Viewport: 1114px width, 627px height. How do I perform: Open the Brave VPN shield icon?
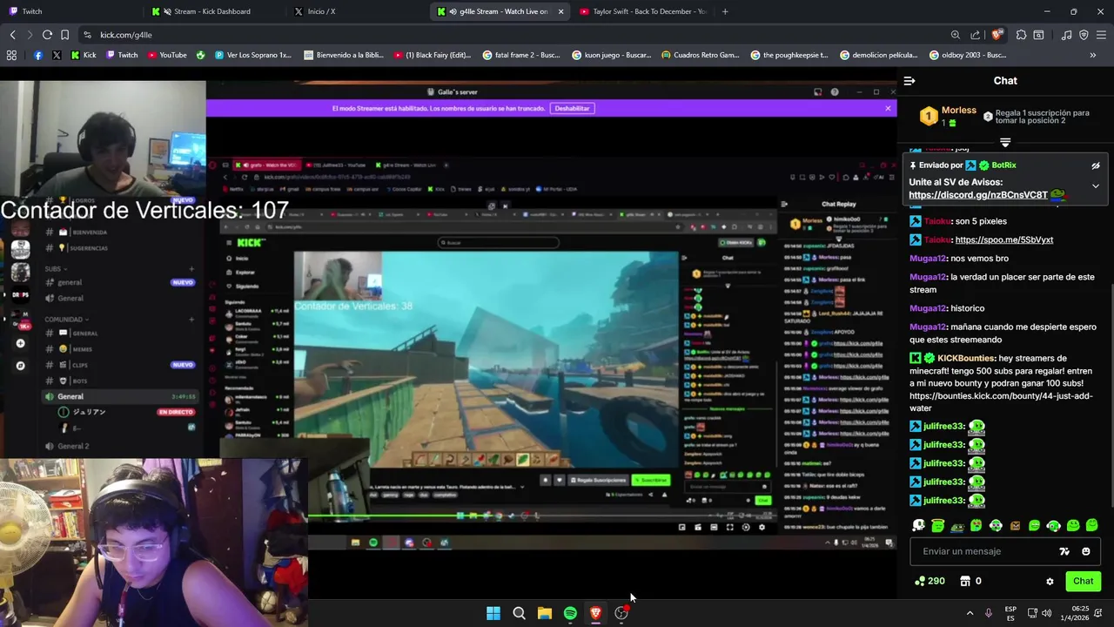(x=1084, y=35)
